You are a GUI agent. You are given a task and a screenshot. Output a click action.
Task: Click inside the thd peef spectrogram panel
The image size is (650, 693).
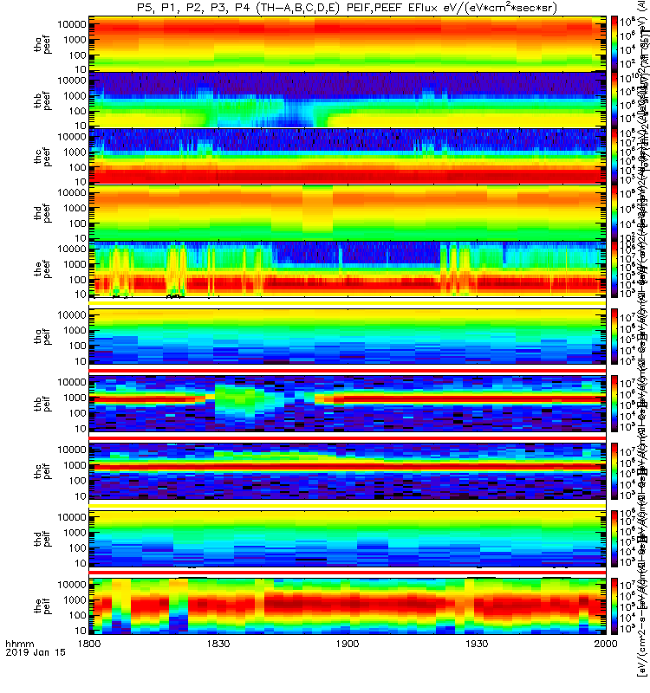point(348,212)
